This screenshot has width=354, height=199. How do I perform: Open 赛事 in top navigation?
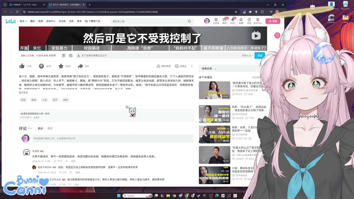(79, 21)
